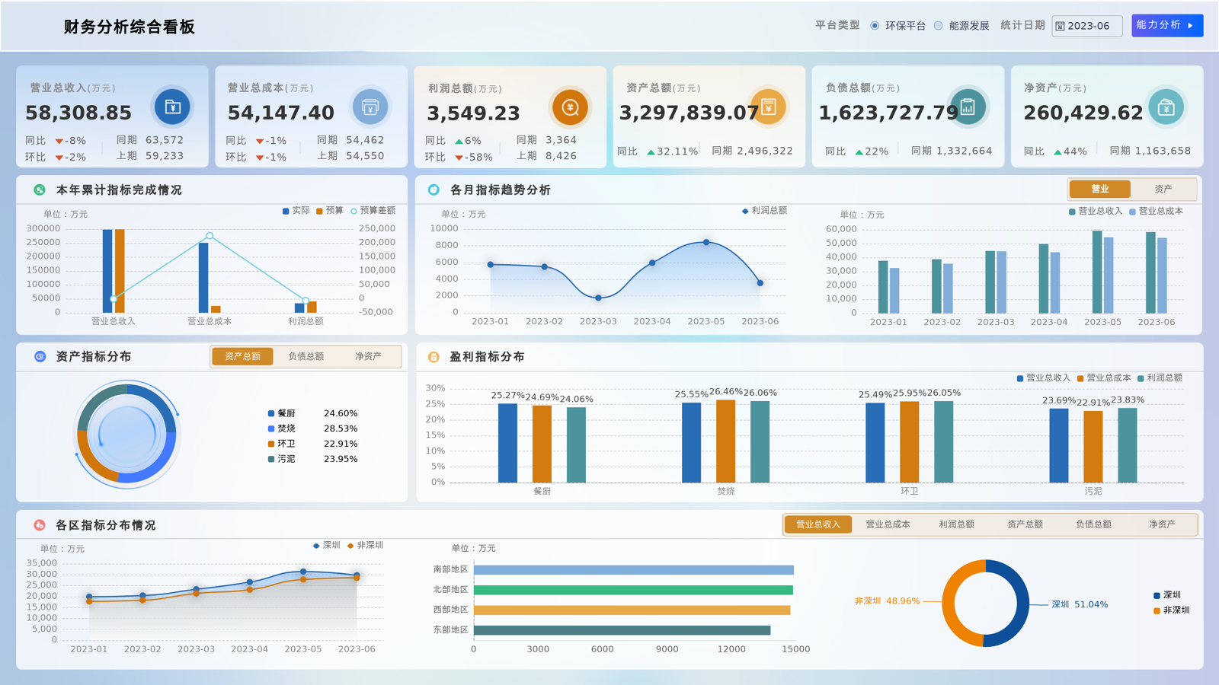Click the 深圳 blue segment of donut chart
Image resolution: width=1219 pixels, height=685 pixels.
tap(1023, 604)
